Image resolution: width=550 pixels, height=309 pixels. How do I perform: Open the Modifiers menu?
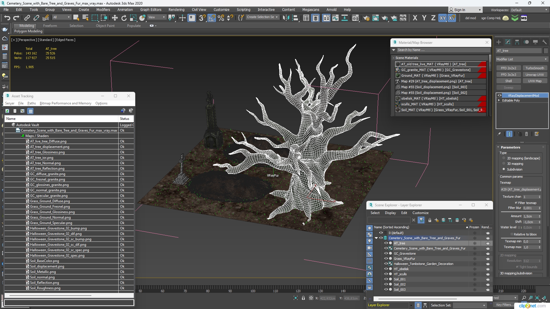coord(103,9)
